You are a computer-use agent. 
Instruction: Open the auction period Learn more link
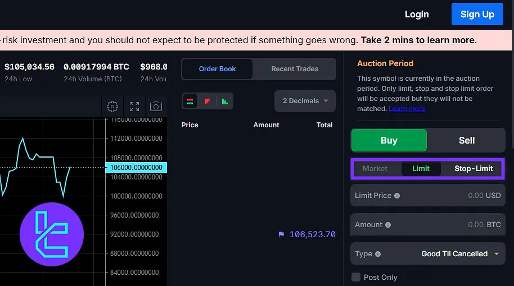407,109
